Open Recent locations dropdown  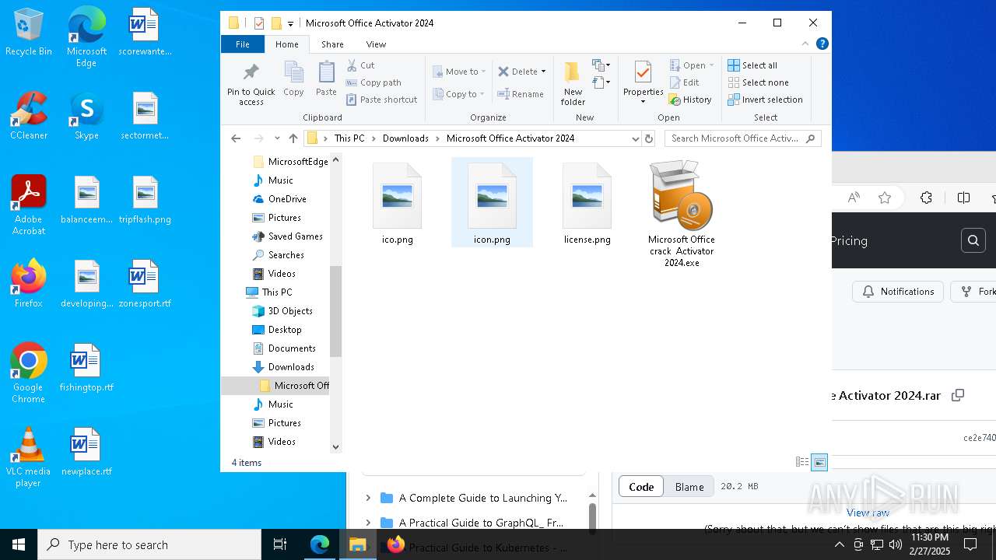click(x=277, y=138)
